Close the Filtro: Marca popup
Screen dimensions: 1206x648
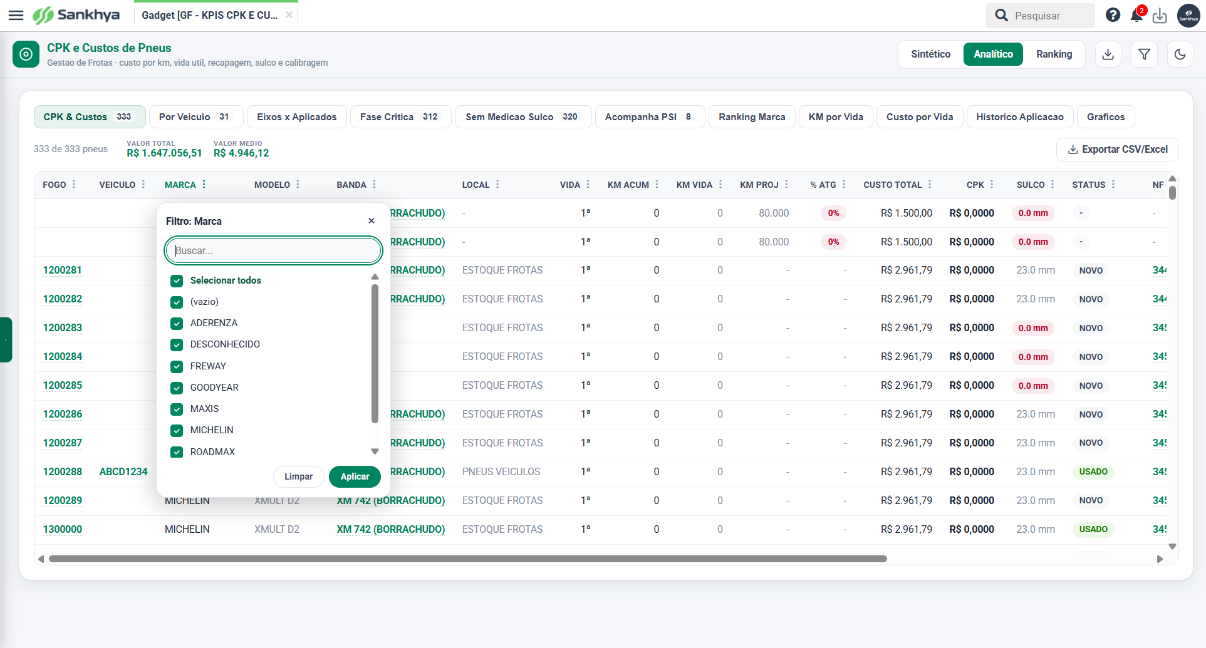[372, 221]
